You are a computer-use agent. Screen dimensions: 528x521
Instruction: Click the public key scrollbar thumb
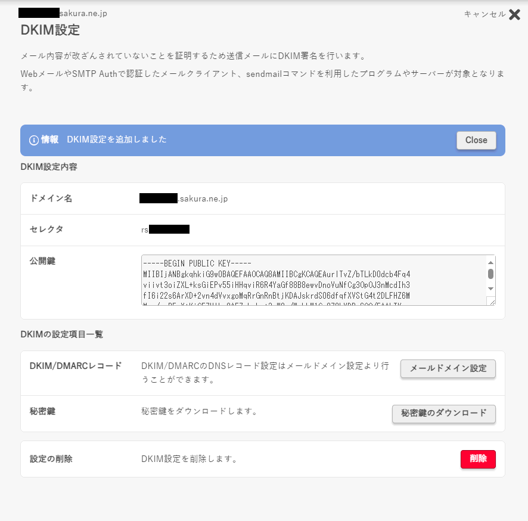(490, 274)
